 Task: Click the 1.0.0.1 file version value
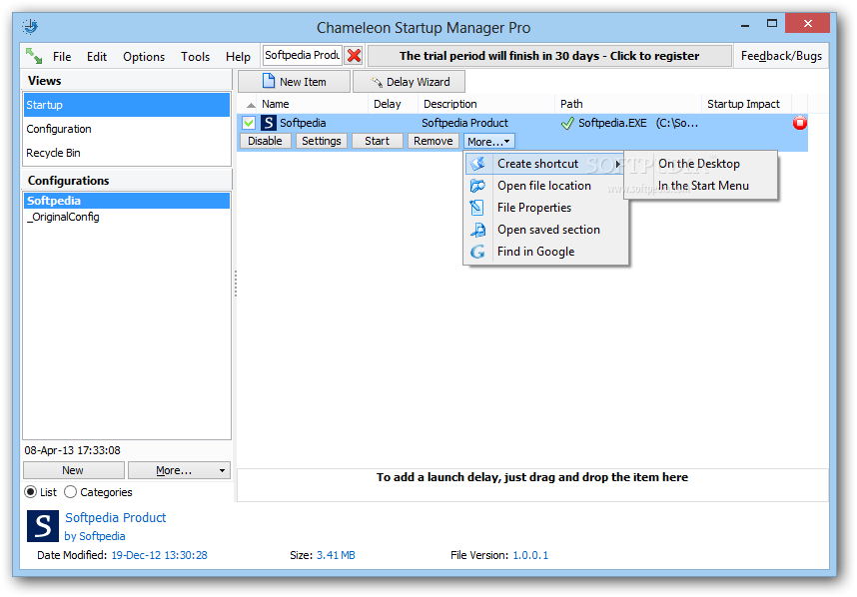[530, 555]
